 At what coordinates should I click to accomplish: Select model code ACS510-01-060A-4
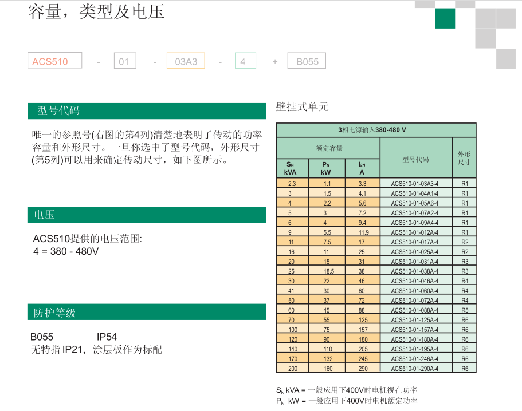pyautogui.click(x=415, y=291)
